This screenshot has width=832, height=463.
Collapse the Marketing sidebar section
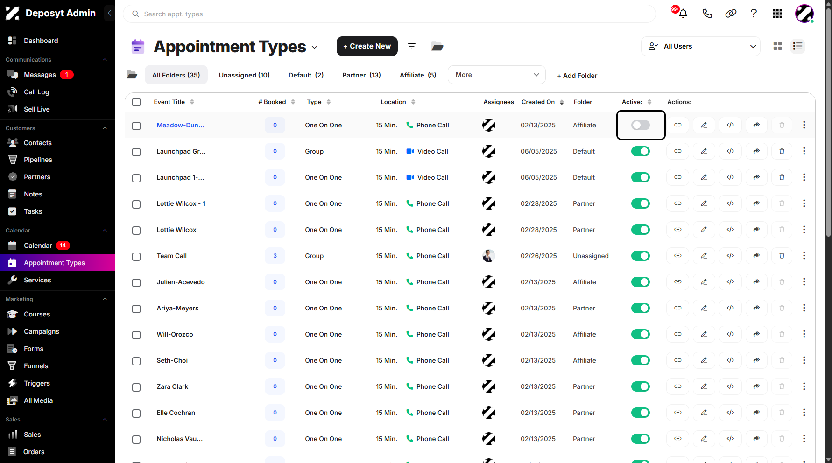point(105,299)
